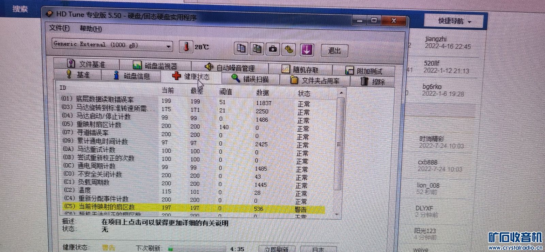Switch to the 自动噪音管理 tab

tap(230, 67)
